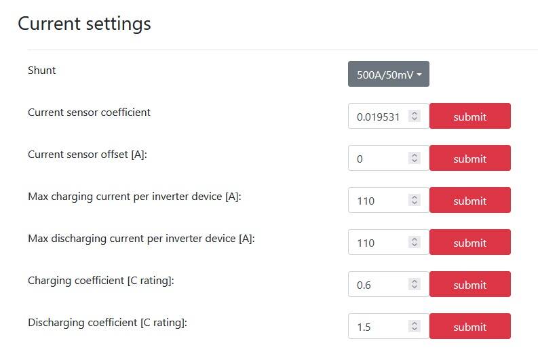Open the Shunt 500A/50mV dropdown
Image resolution: width=538 pixels, height=362 pixels.
[x=388, y=75]
